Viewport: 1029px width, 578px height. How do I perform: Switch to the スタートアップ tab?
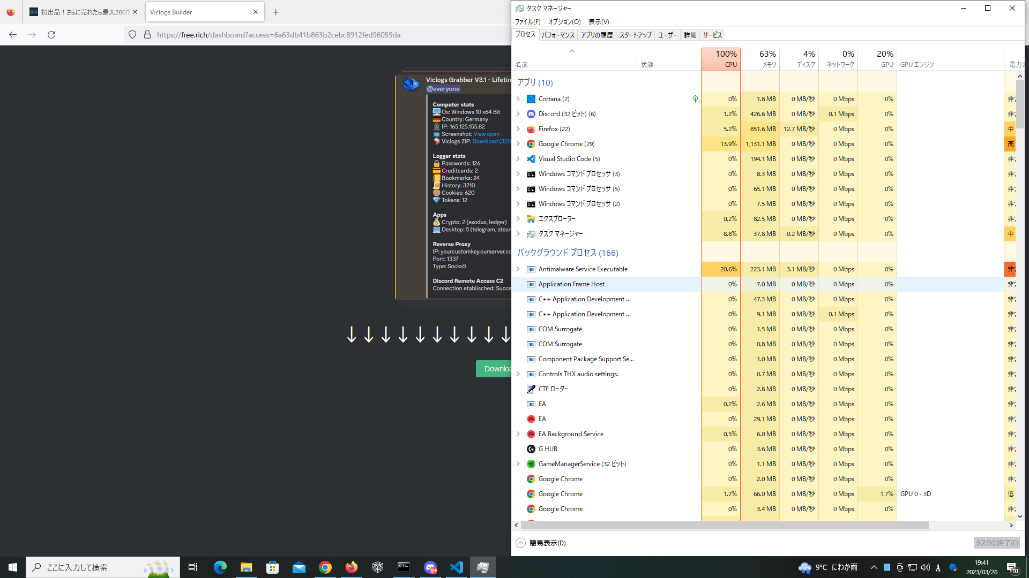click(x=635, y=35)
